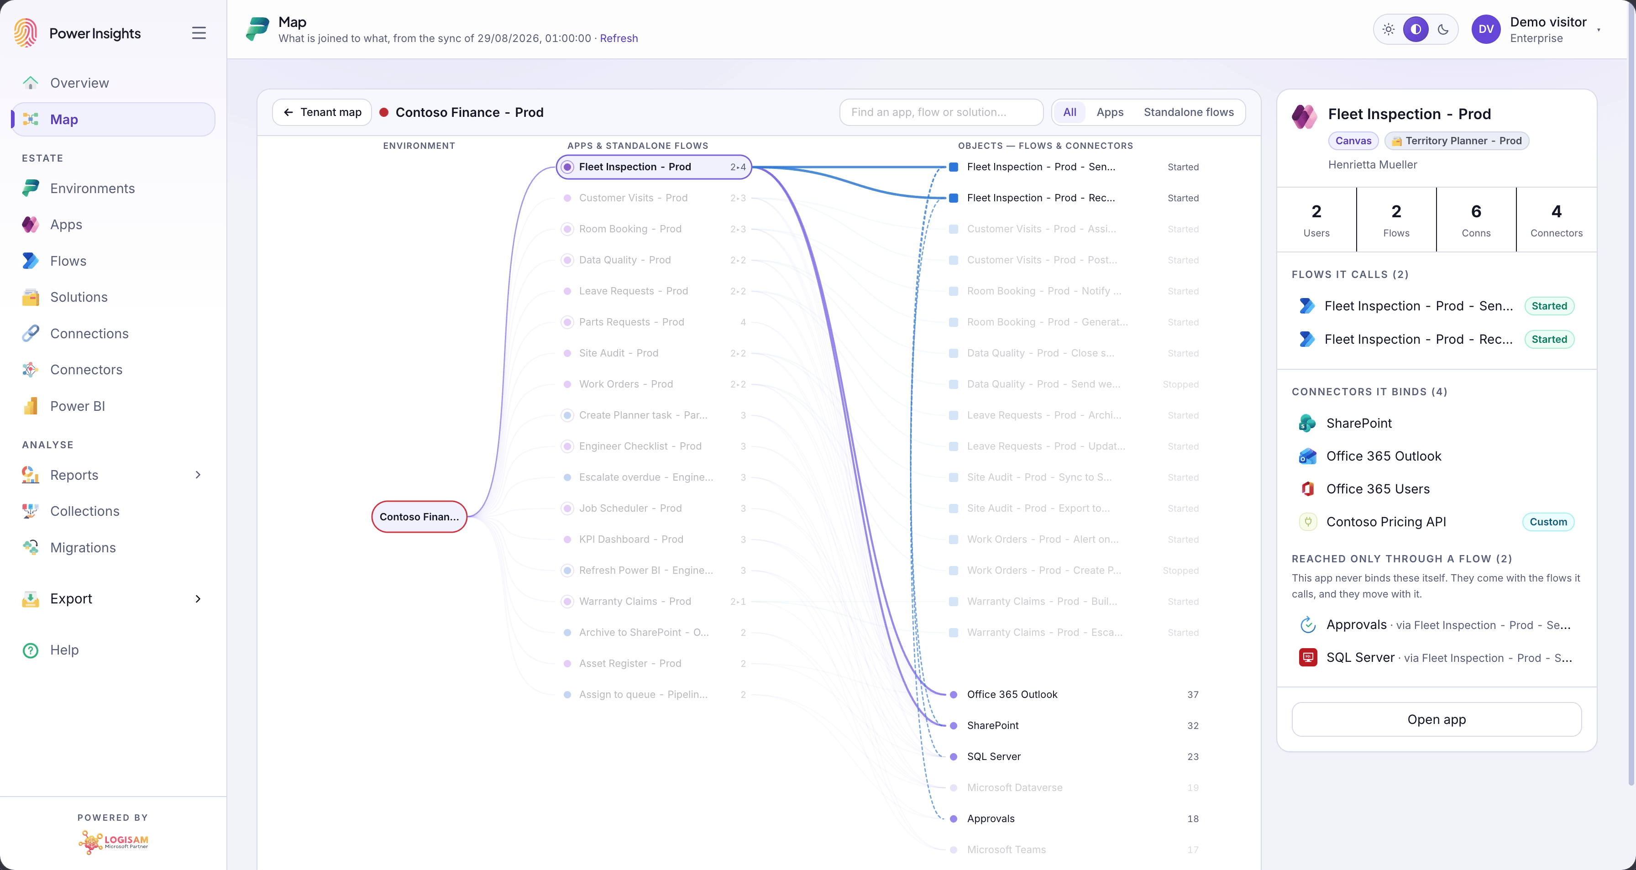
Task: Open the Solutions page
Action: pyautogui.click(x=113, y=297)
